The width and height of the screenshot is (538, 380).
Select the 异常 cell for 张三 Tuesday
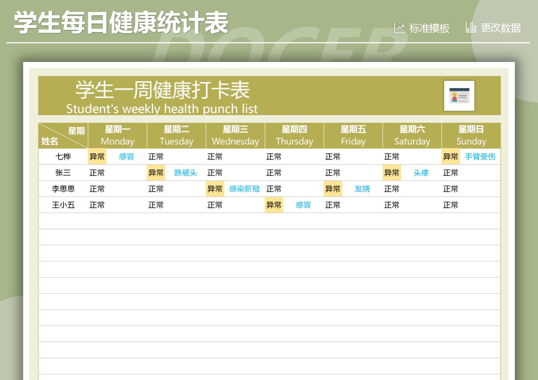click(156, 173)
